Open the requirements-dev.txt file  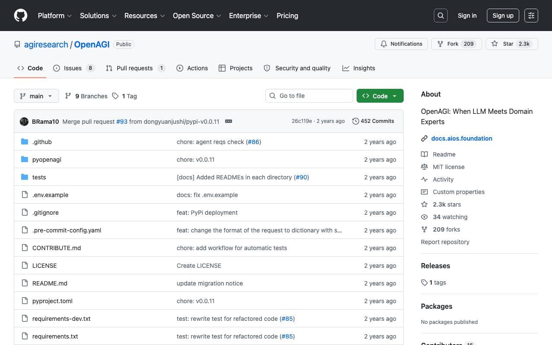coord(61,319)
